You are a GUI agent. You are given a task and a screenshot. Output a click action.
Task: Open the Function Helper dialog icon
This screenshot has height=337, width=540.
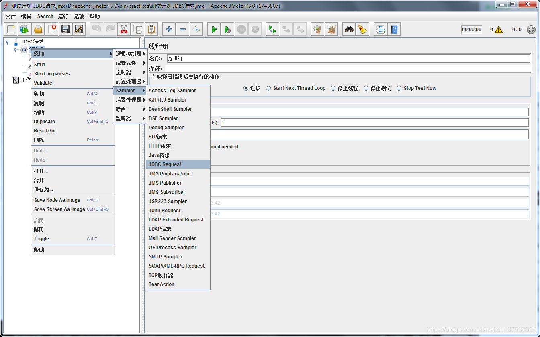(380, 29)
